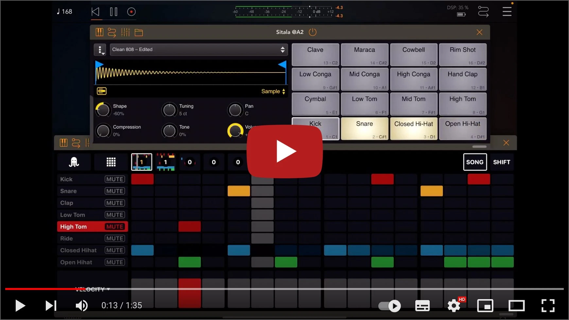Open the VELOCITY lane dropdown

(92, 289)
